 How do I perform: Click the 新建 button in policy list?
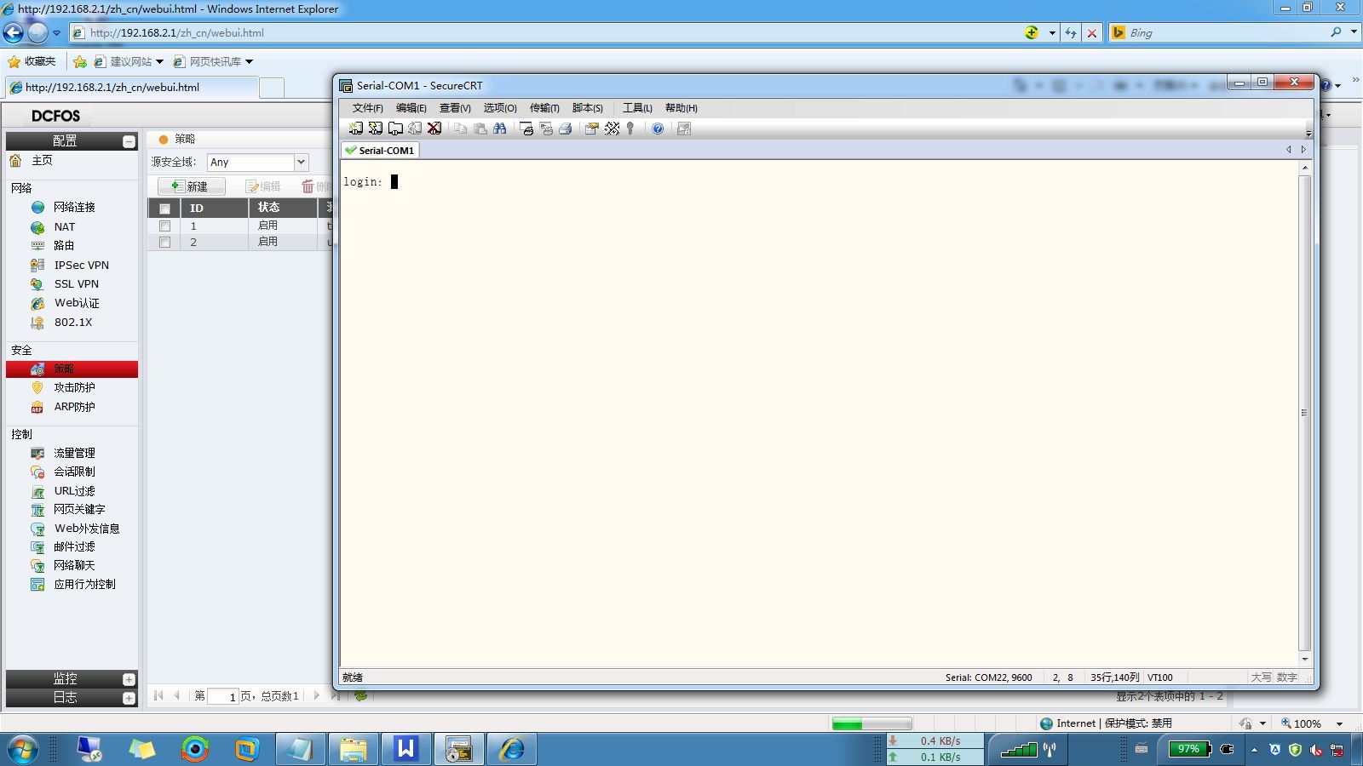[x=191, y=186]
